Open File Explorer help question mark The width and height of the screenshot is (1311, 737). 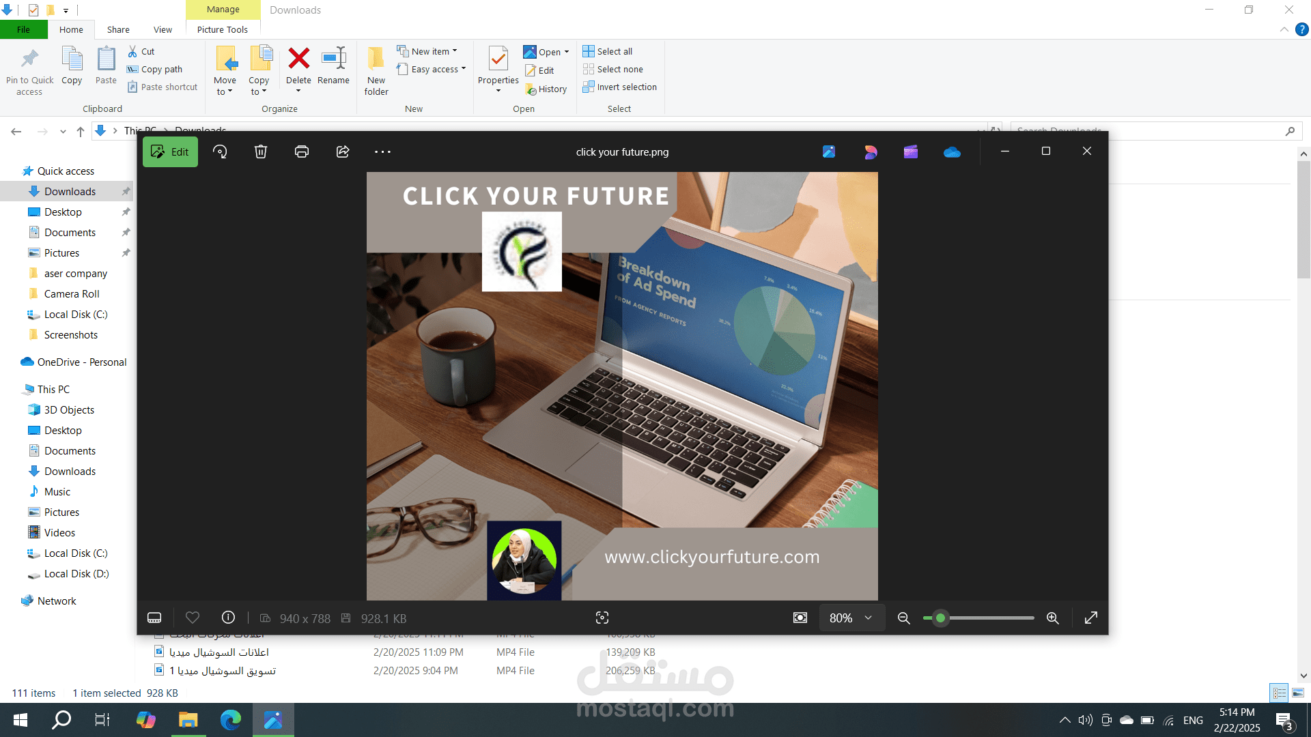[x=1302, y=29]
